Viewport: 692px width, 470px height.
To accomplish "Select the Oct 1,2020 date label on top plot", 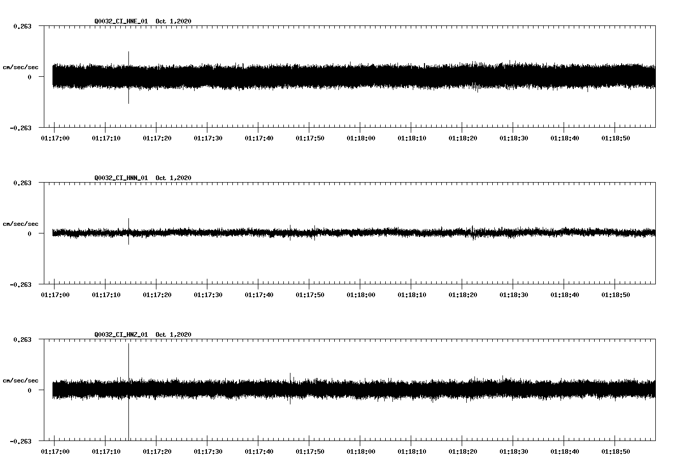I will [x=174, y=21].
